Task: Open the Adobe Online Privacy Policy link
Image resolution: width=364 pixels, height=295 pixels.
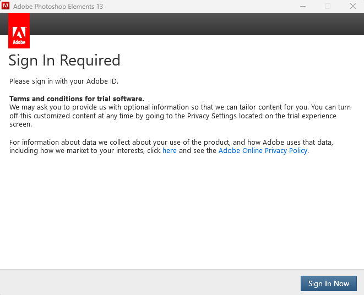Action: click(x=263, y=150)
